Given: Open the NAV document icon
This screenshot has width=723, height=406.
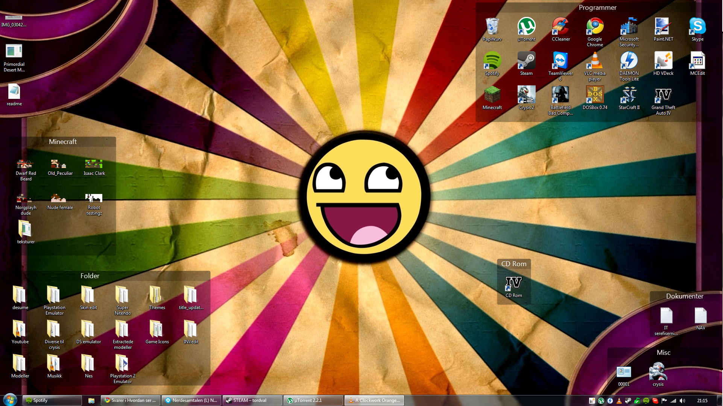Looking at the screenshot, I should [700, 319].
